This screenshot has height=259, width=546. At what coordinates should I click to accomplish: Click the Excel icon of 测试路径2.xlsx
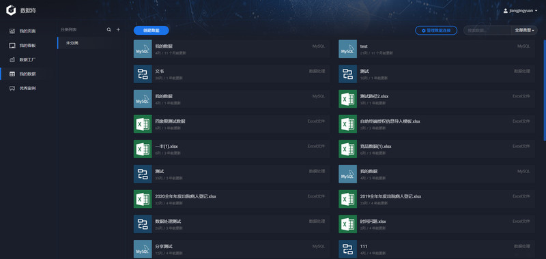348,99
